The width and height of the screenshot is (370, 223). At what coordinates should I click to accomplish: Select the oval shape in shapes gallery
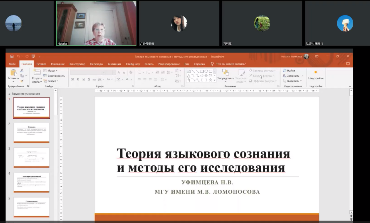click(206, 71)
